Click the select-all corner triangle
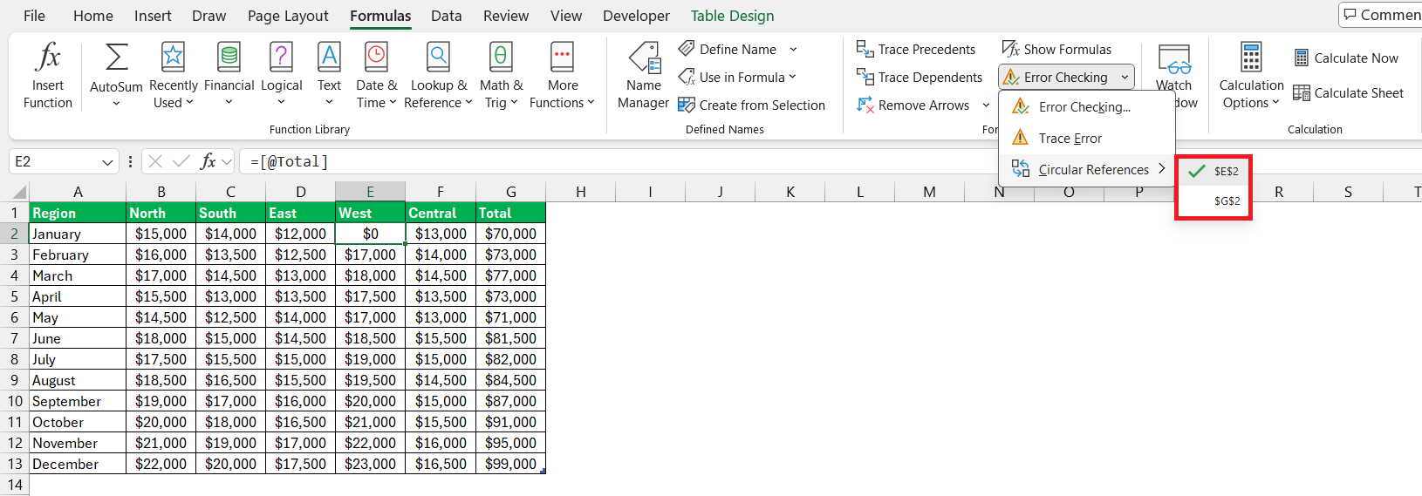Image resolution: width=1422 pixels, height=496 pixels. point(18,192)
